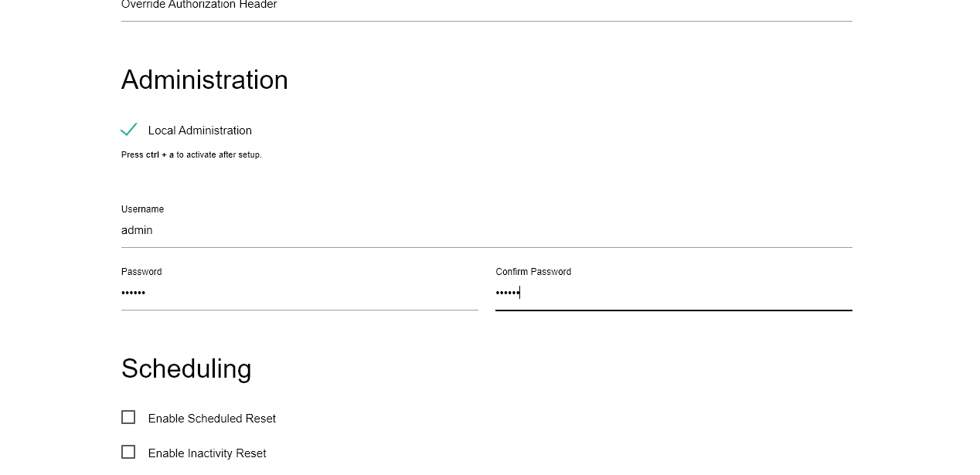Click the Enable Inactivity Reset label
This screenshot has height=475, width=980.
pyautogui.click(x=207, y=453)
